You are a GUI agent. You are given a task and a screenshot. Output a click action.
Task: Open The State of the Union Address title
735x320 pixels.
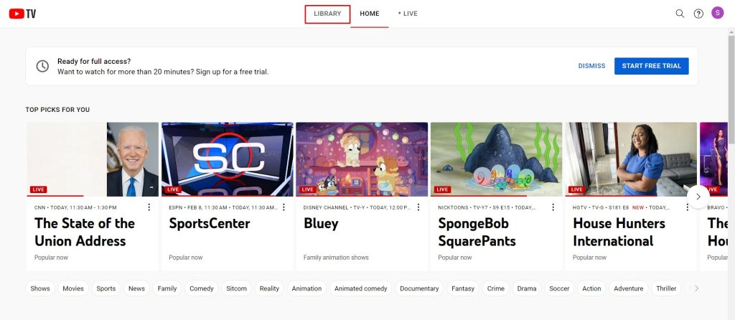click(85, 232)
